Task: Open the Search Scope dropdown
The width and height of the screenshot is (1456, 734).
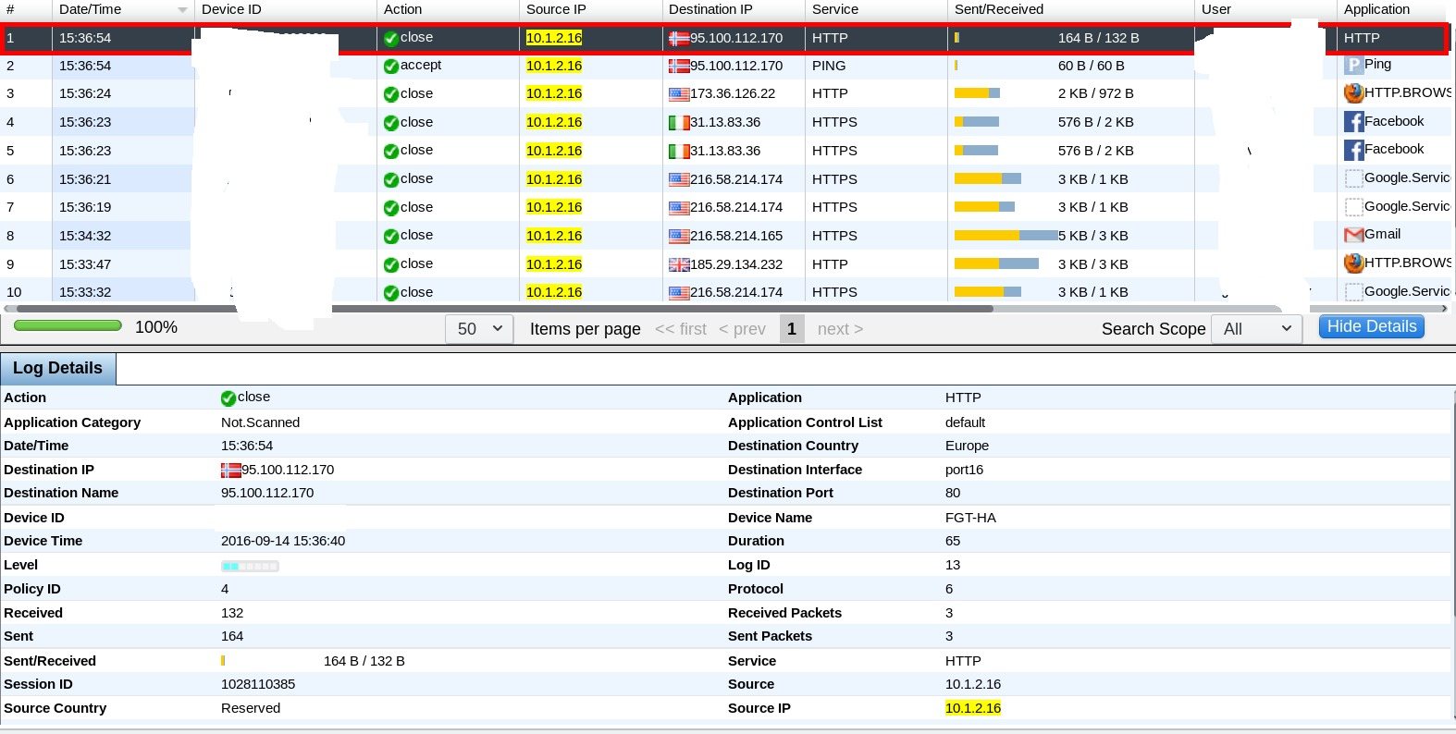Action: click(x=1256, y=329)
